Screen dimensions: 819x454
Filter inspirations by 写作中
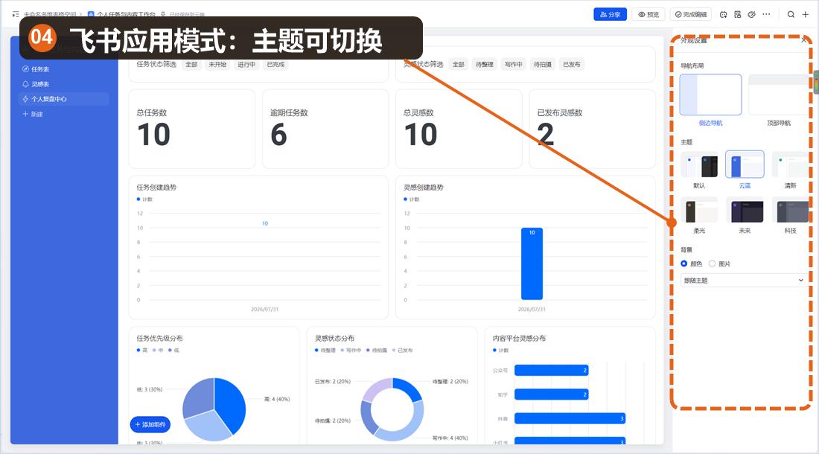(x=514, y=64)
